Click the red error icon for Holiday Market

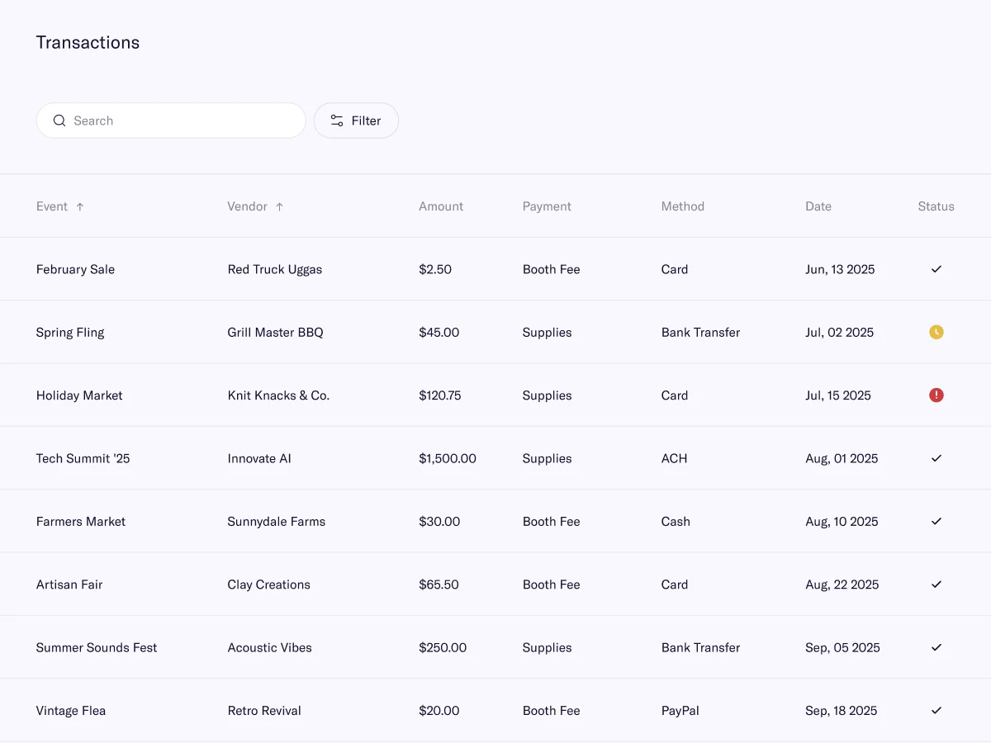pos(936,395)
